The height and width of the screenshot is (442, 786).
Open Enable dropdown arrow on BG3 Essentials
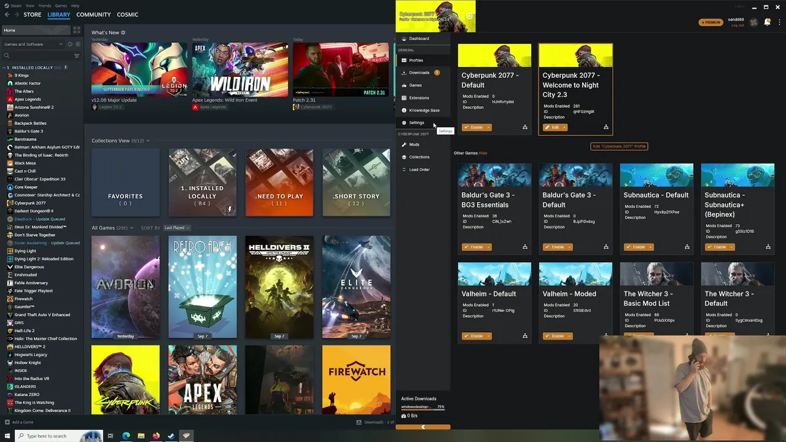coord(488,247)
